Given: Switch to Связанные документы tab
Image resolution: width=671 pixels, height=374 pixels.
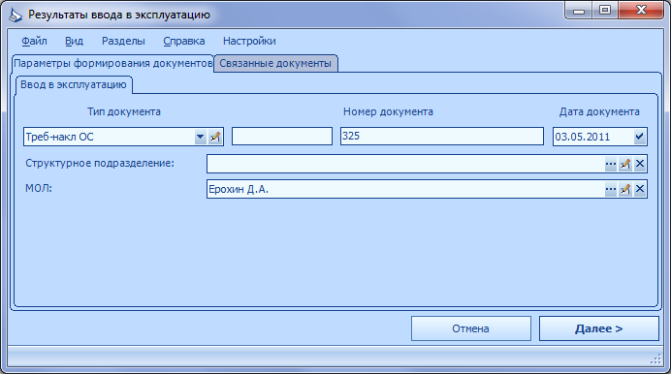Looking at the screenshot, I should pos(275,63).
